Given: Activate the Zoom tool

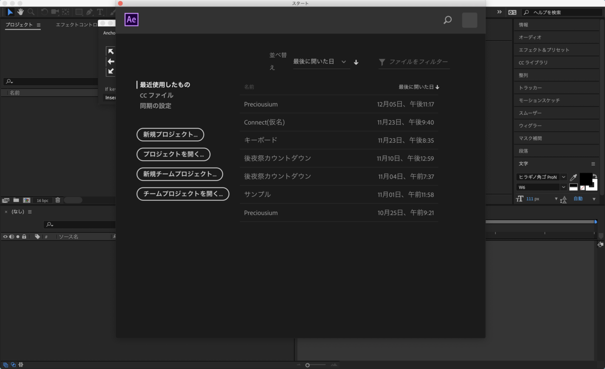Looking at the screenshot, I should pyautogui.click(x=31, y=12).
